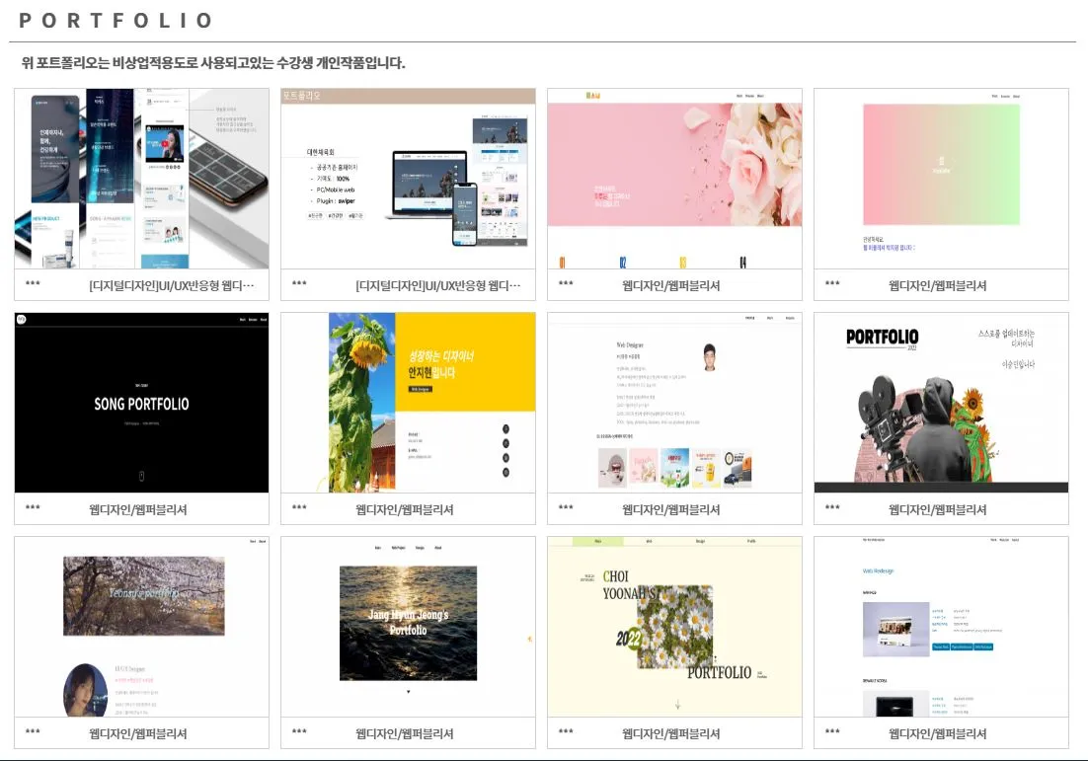
Task: Click the UI/UX반응형 caption under the 대한체육회 mockup
Action: tap(437, 285)
